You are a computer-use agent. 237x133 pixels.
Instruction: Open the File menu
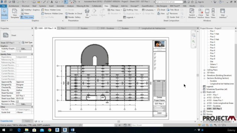pyautogui.click(x=3, y=6)
